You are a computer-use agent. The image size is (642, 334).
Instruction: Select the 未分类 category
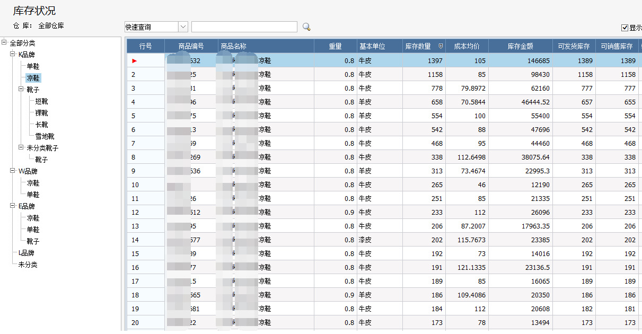pyautogui.click(x=28, y=265)
